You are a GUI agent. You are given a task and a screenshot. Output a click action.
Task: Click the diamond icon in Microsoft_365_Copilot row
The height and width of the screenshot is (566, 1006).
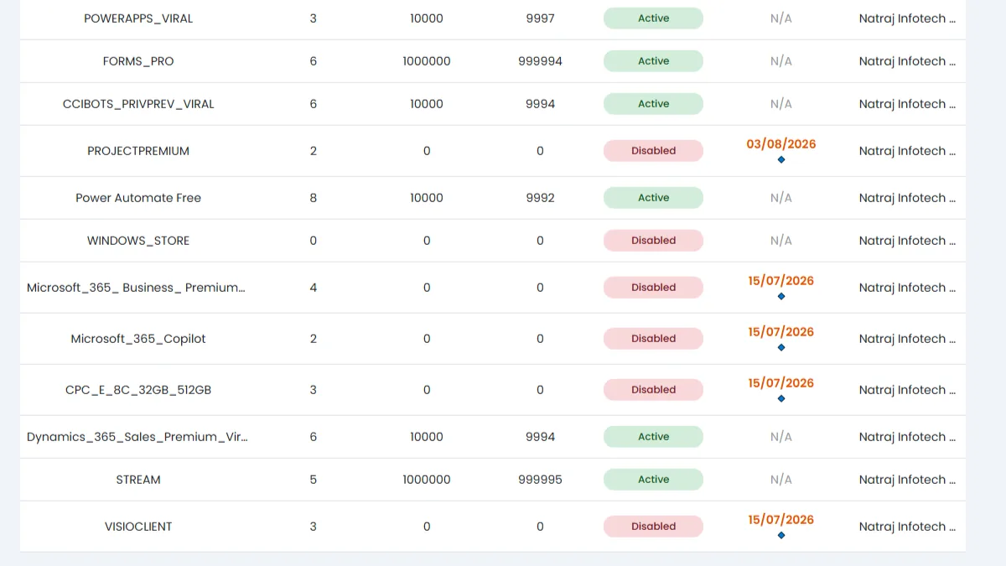[x=781, y=347]
